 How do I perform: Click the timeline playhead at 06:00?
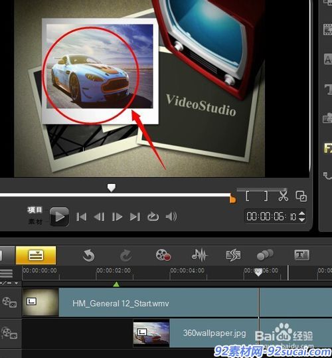[x=258, y=272]
